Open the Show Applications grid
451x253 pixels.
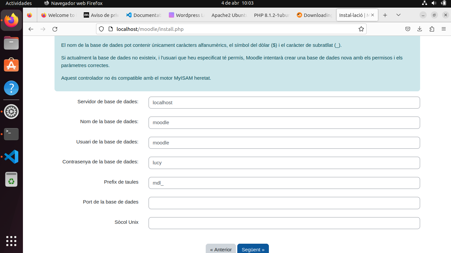coord(11,241)
